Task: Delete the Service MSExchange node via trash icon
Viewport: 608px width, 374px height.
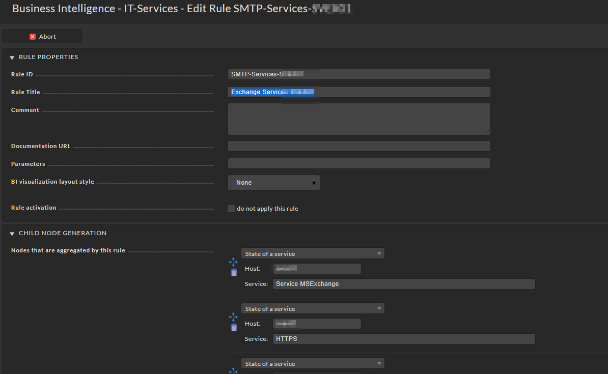Action: (x=234, y=272)
